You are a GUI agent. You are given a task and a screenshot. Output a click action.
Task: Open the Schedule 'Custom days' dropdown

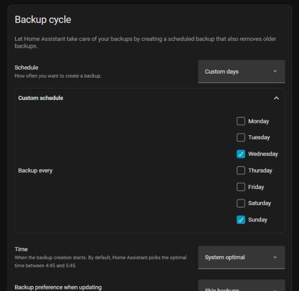tap(241, 71)
